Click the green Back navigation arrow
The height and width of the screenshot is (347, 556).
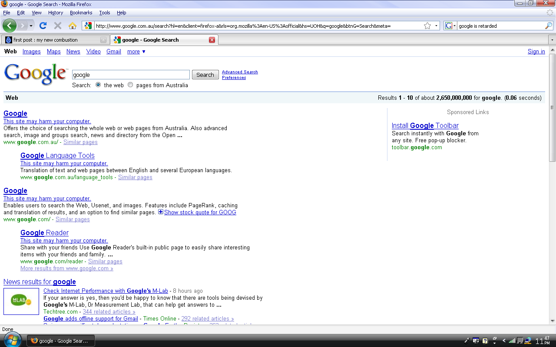click(x=9, y=26)
